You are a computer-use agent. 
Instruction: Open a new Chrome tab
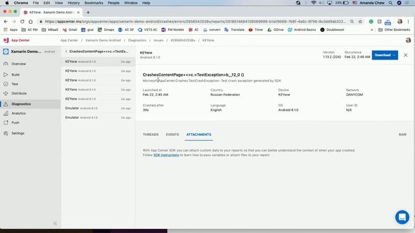(x=88, y=12)
